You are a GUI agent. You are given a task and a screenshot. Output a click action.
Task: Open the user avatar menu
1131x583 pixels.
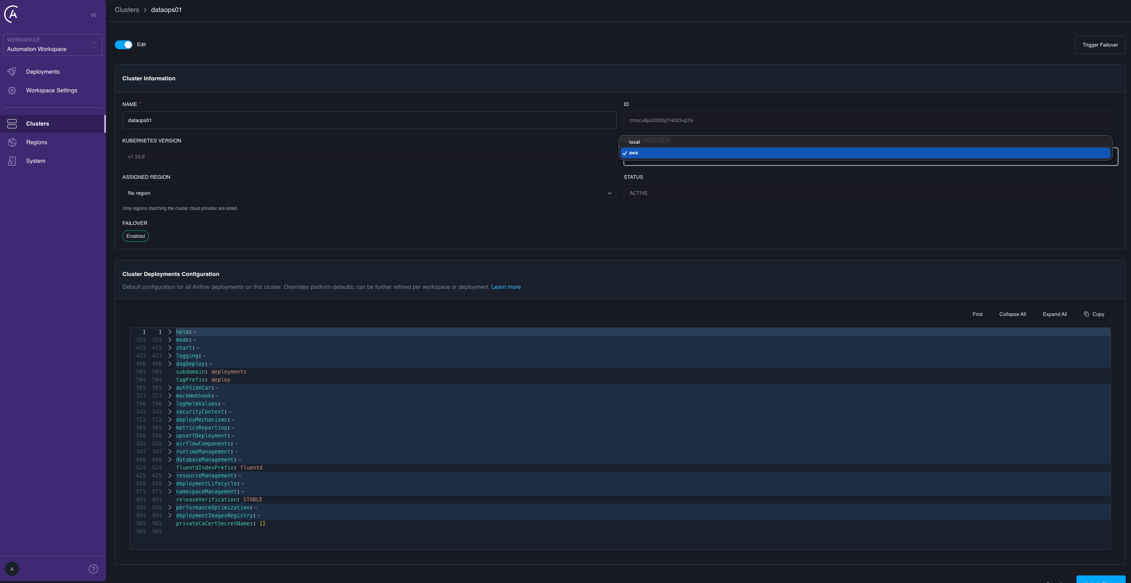[x=12, y=569]
